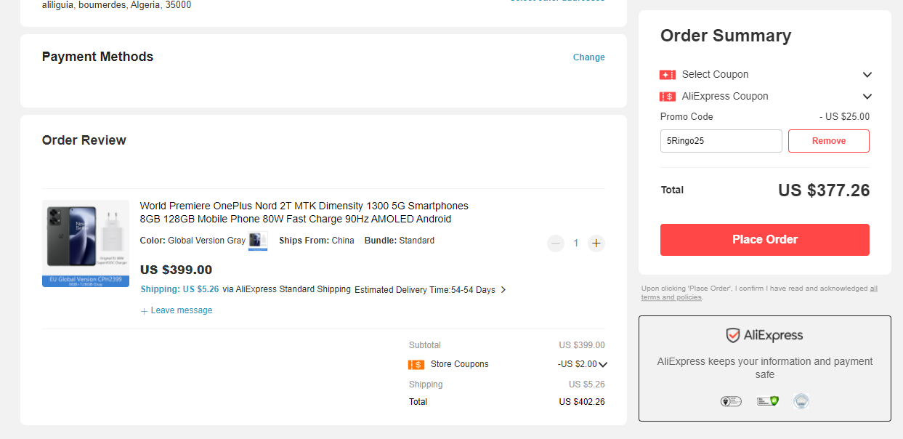Click the green shield security badge
This screenshot has height=439, width=903.
(x=768, y=400)
